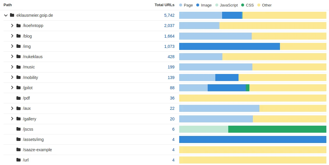Sort by Total URLs column header

164,5
